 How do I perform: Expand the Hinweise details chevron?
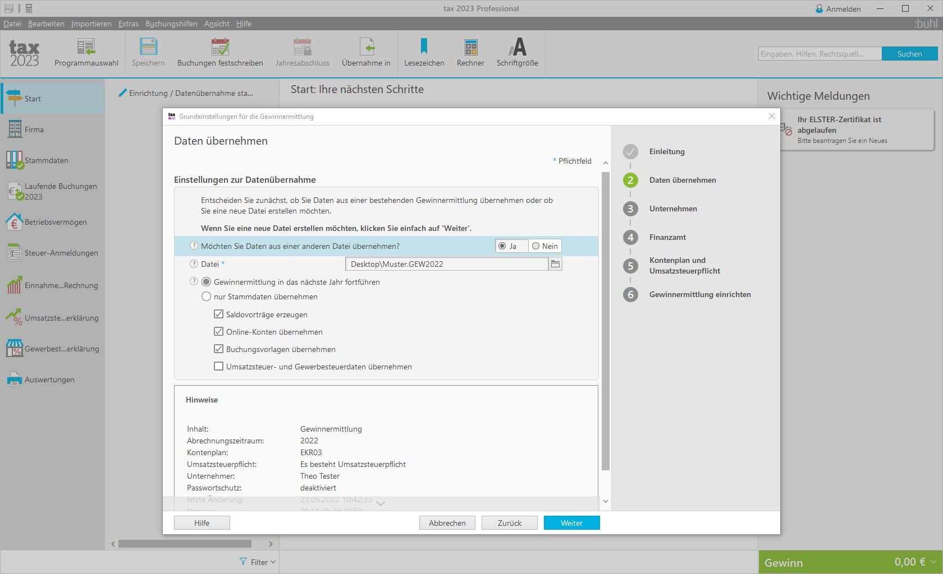pyautogui.click(x=381, y=503)
